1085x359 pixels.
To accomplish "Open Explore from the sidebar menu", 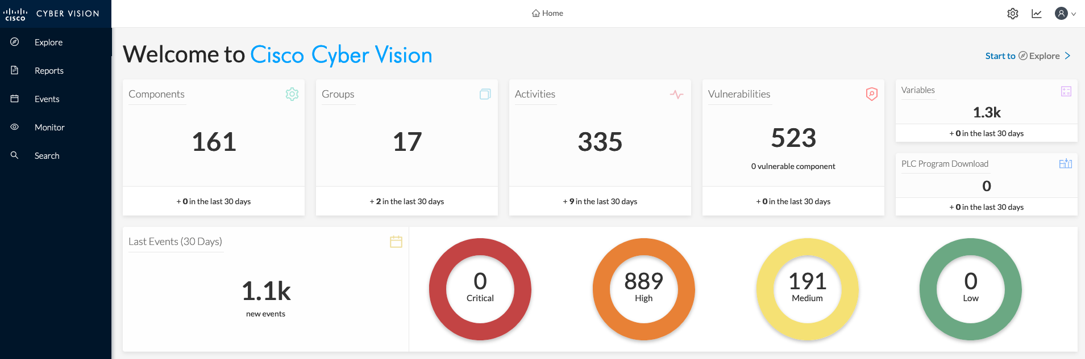I will (48, 42).
